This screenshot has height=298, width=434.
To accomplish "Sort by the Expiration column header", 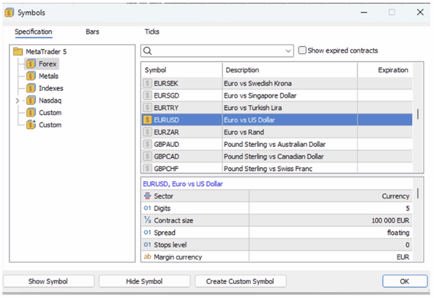I will [392, 70].
